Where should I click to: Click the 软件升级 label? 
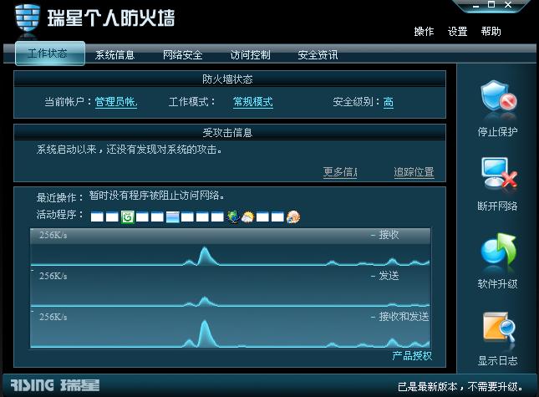coord(497,284)
